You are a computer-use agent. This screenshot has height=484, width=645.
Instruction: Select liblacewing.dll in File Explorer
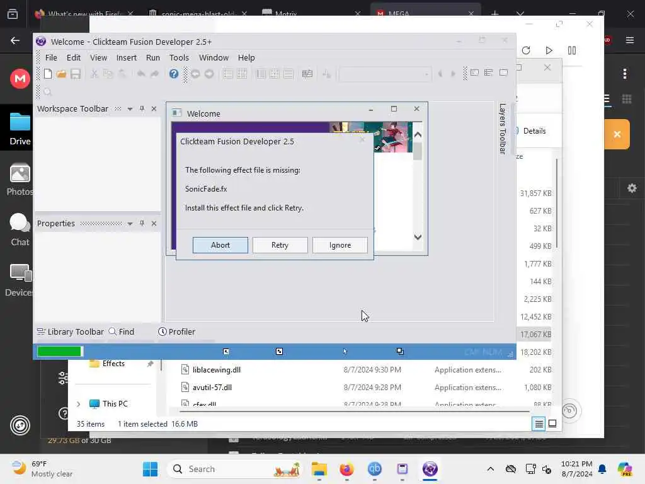point(217,369)
